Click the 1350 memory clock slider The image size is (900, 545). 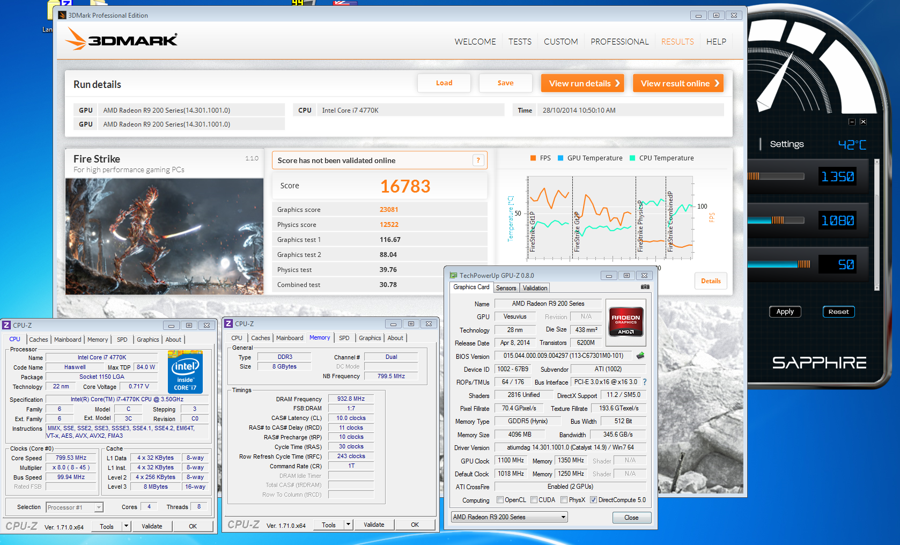coord(776,176)
